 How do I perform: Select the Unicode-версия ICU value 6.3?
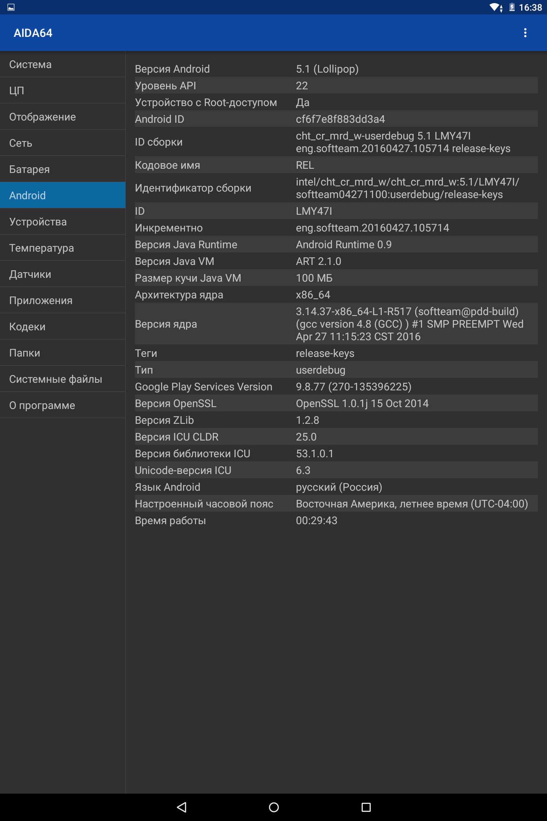(303, 470)
